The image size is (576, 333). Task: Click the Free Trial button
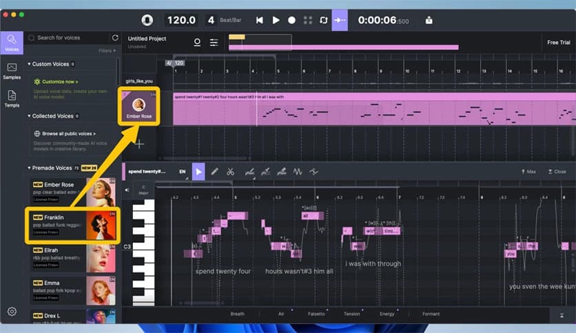558,43
